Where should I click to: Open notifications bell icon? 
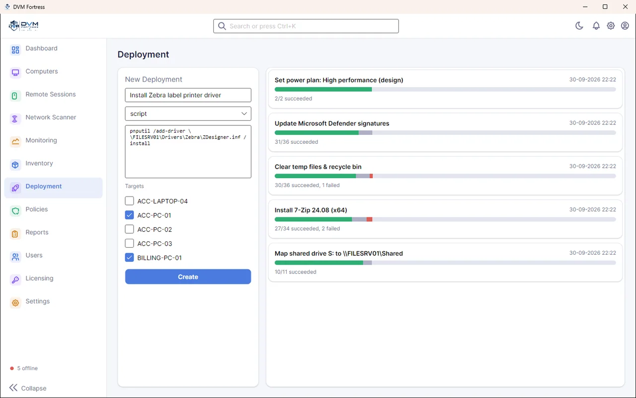596,26
